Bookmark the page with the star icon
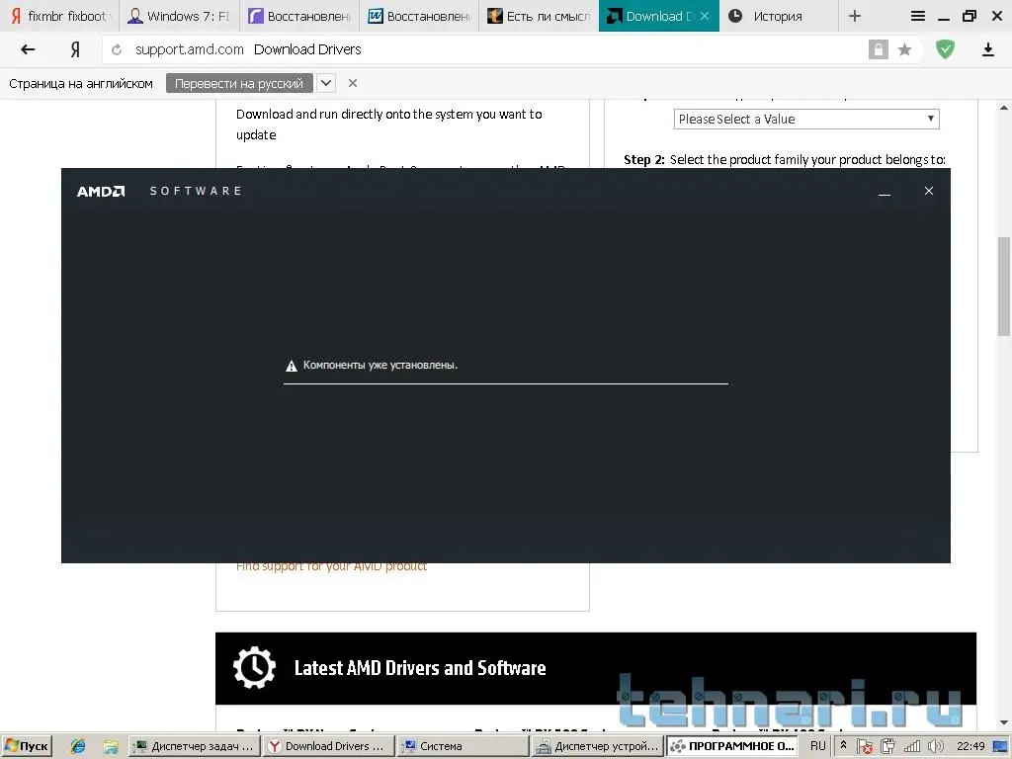 905,49
